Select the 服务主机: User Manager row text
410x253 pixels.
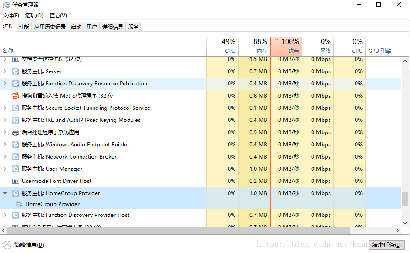coord(52,169)
